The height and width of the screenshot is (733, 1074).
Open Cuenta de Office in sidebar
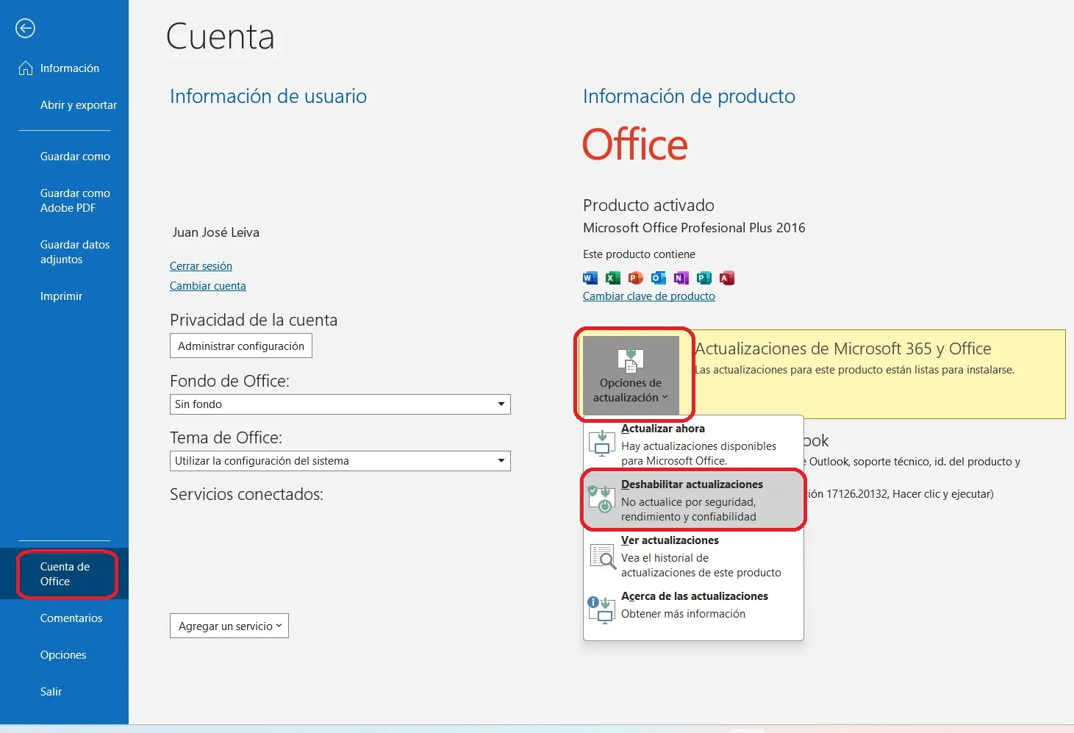tap(64, 574)
